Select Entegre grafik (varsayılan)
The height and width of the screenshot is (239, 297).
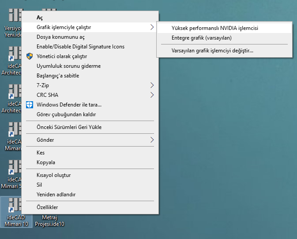[x=224, y=38]
